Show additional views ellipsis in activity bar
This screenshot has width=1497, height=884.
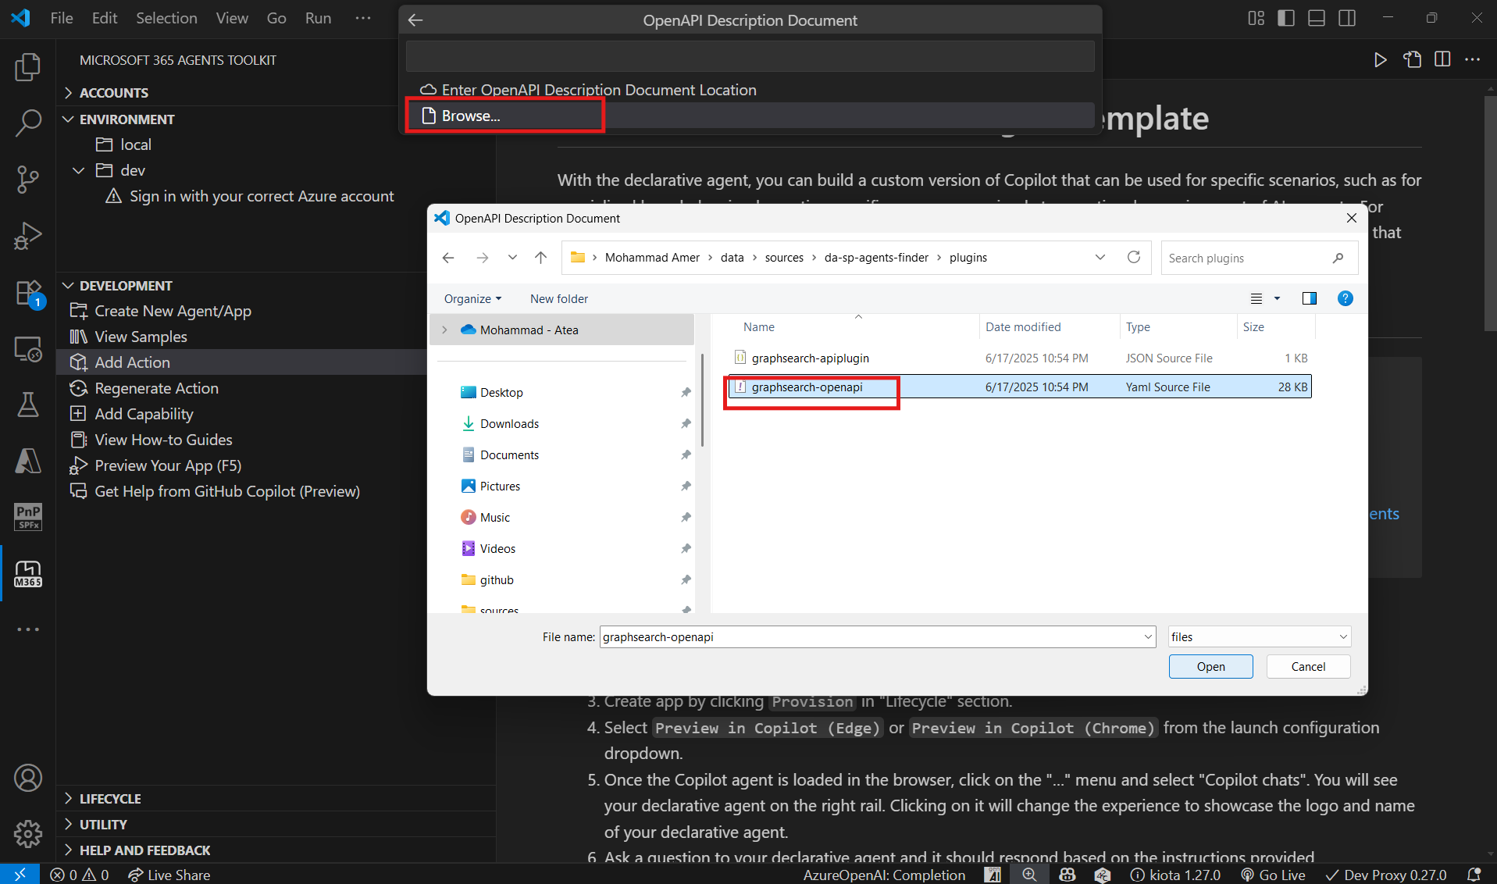coord(28,629)
